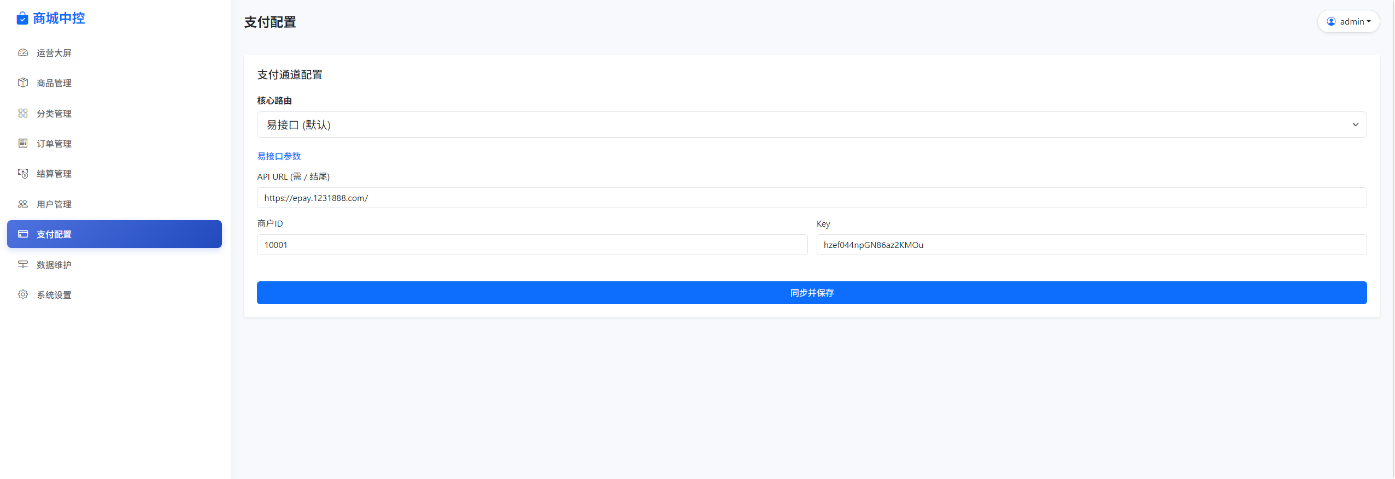Click the 支付配置 page heading
The height and width of the screenshot is (479, 1395).
coord(270,22)
